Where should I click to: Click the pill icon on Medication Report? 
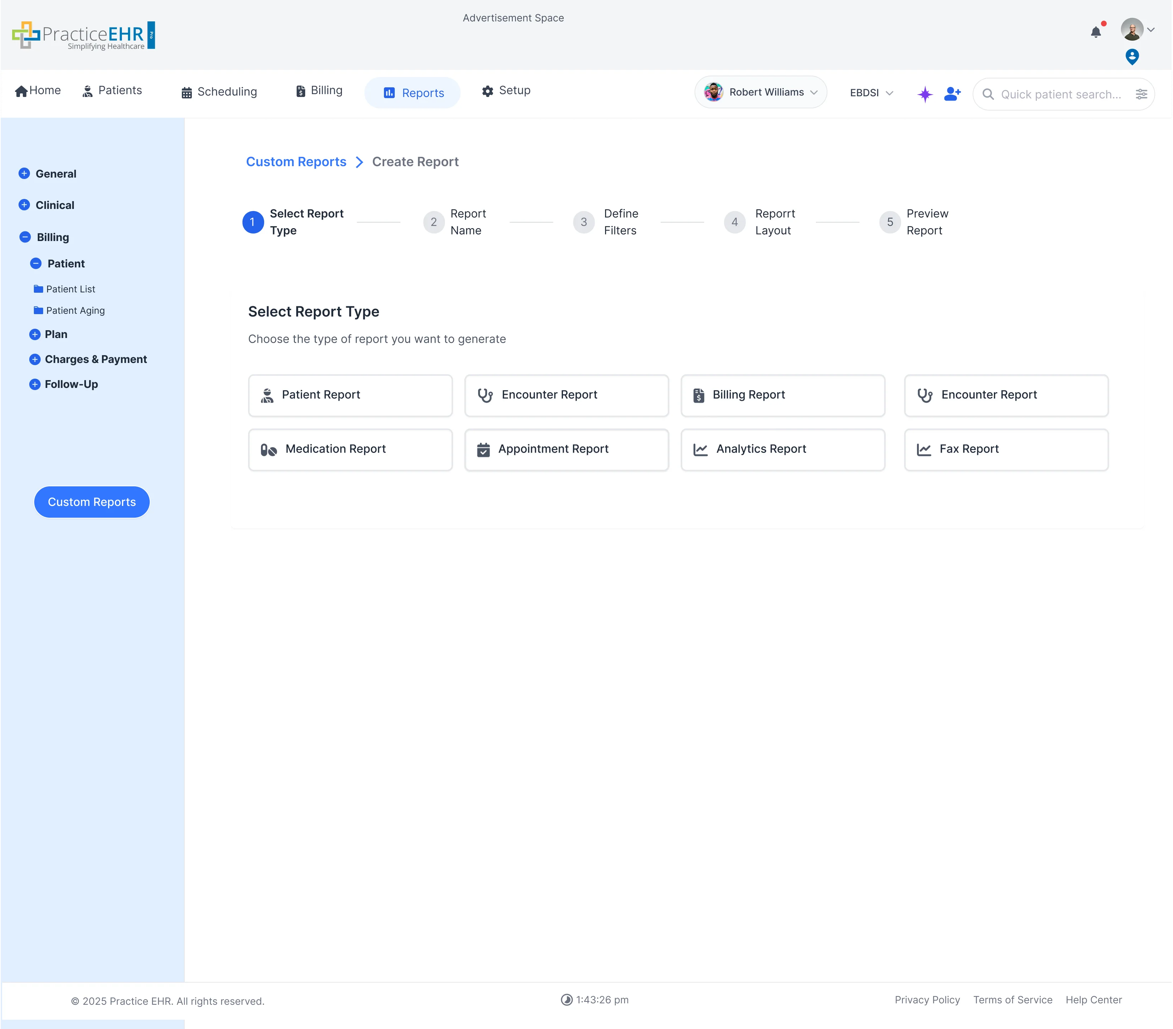point(268,450)
